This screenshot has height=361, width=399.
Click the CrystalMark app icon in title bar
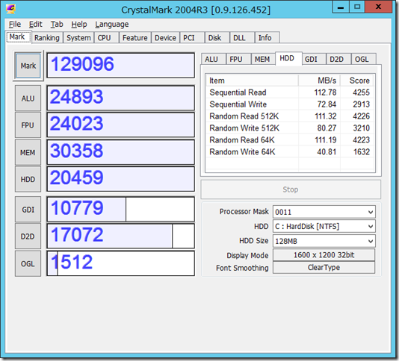coord(10,9)
